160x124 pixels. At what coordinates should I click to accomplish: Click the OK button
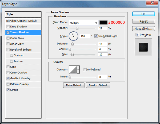point(143,14)
